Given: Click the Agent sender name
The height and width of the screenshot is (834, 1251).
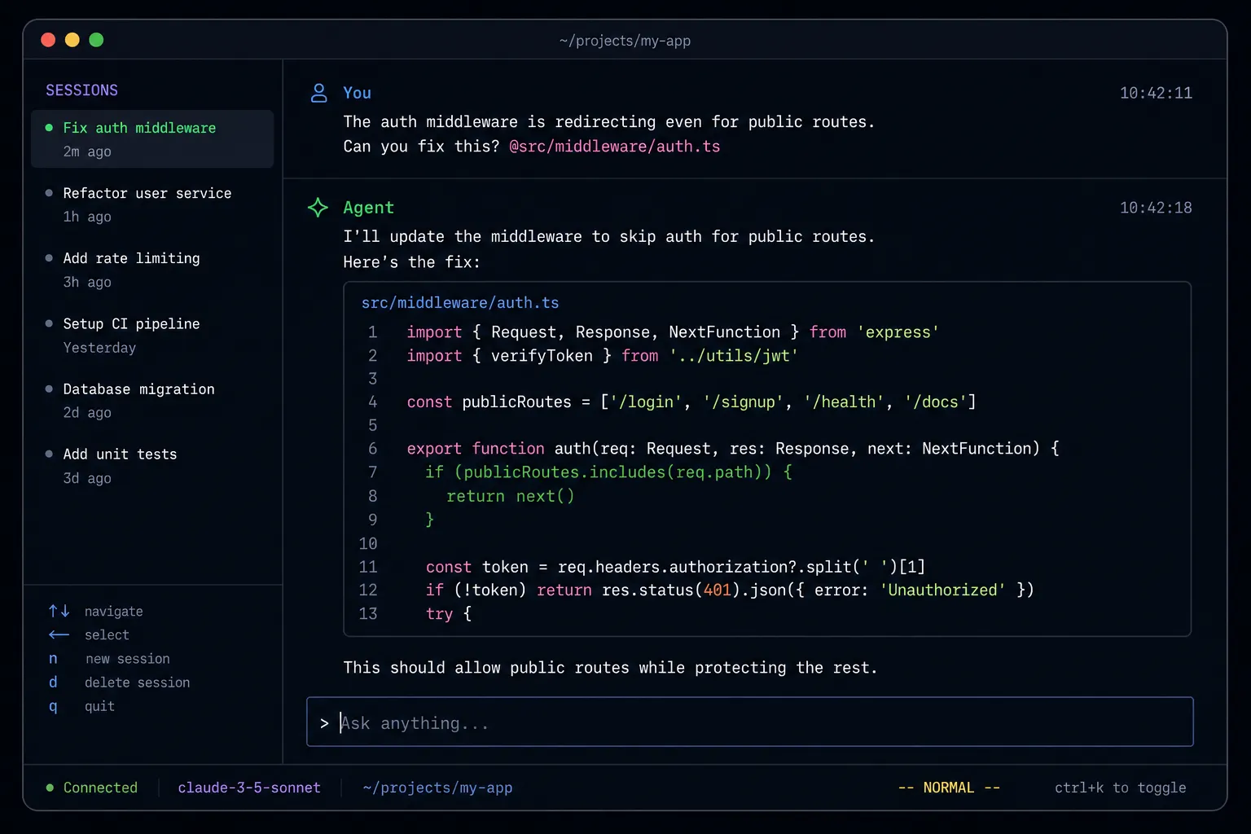Looking at the screenshot, I should [368, 208].
